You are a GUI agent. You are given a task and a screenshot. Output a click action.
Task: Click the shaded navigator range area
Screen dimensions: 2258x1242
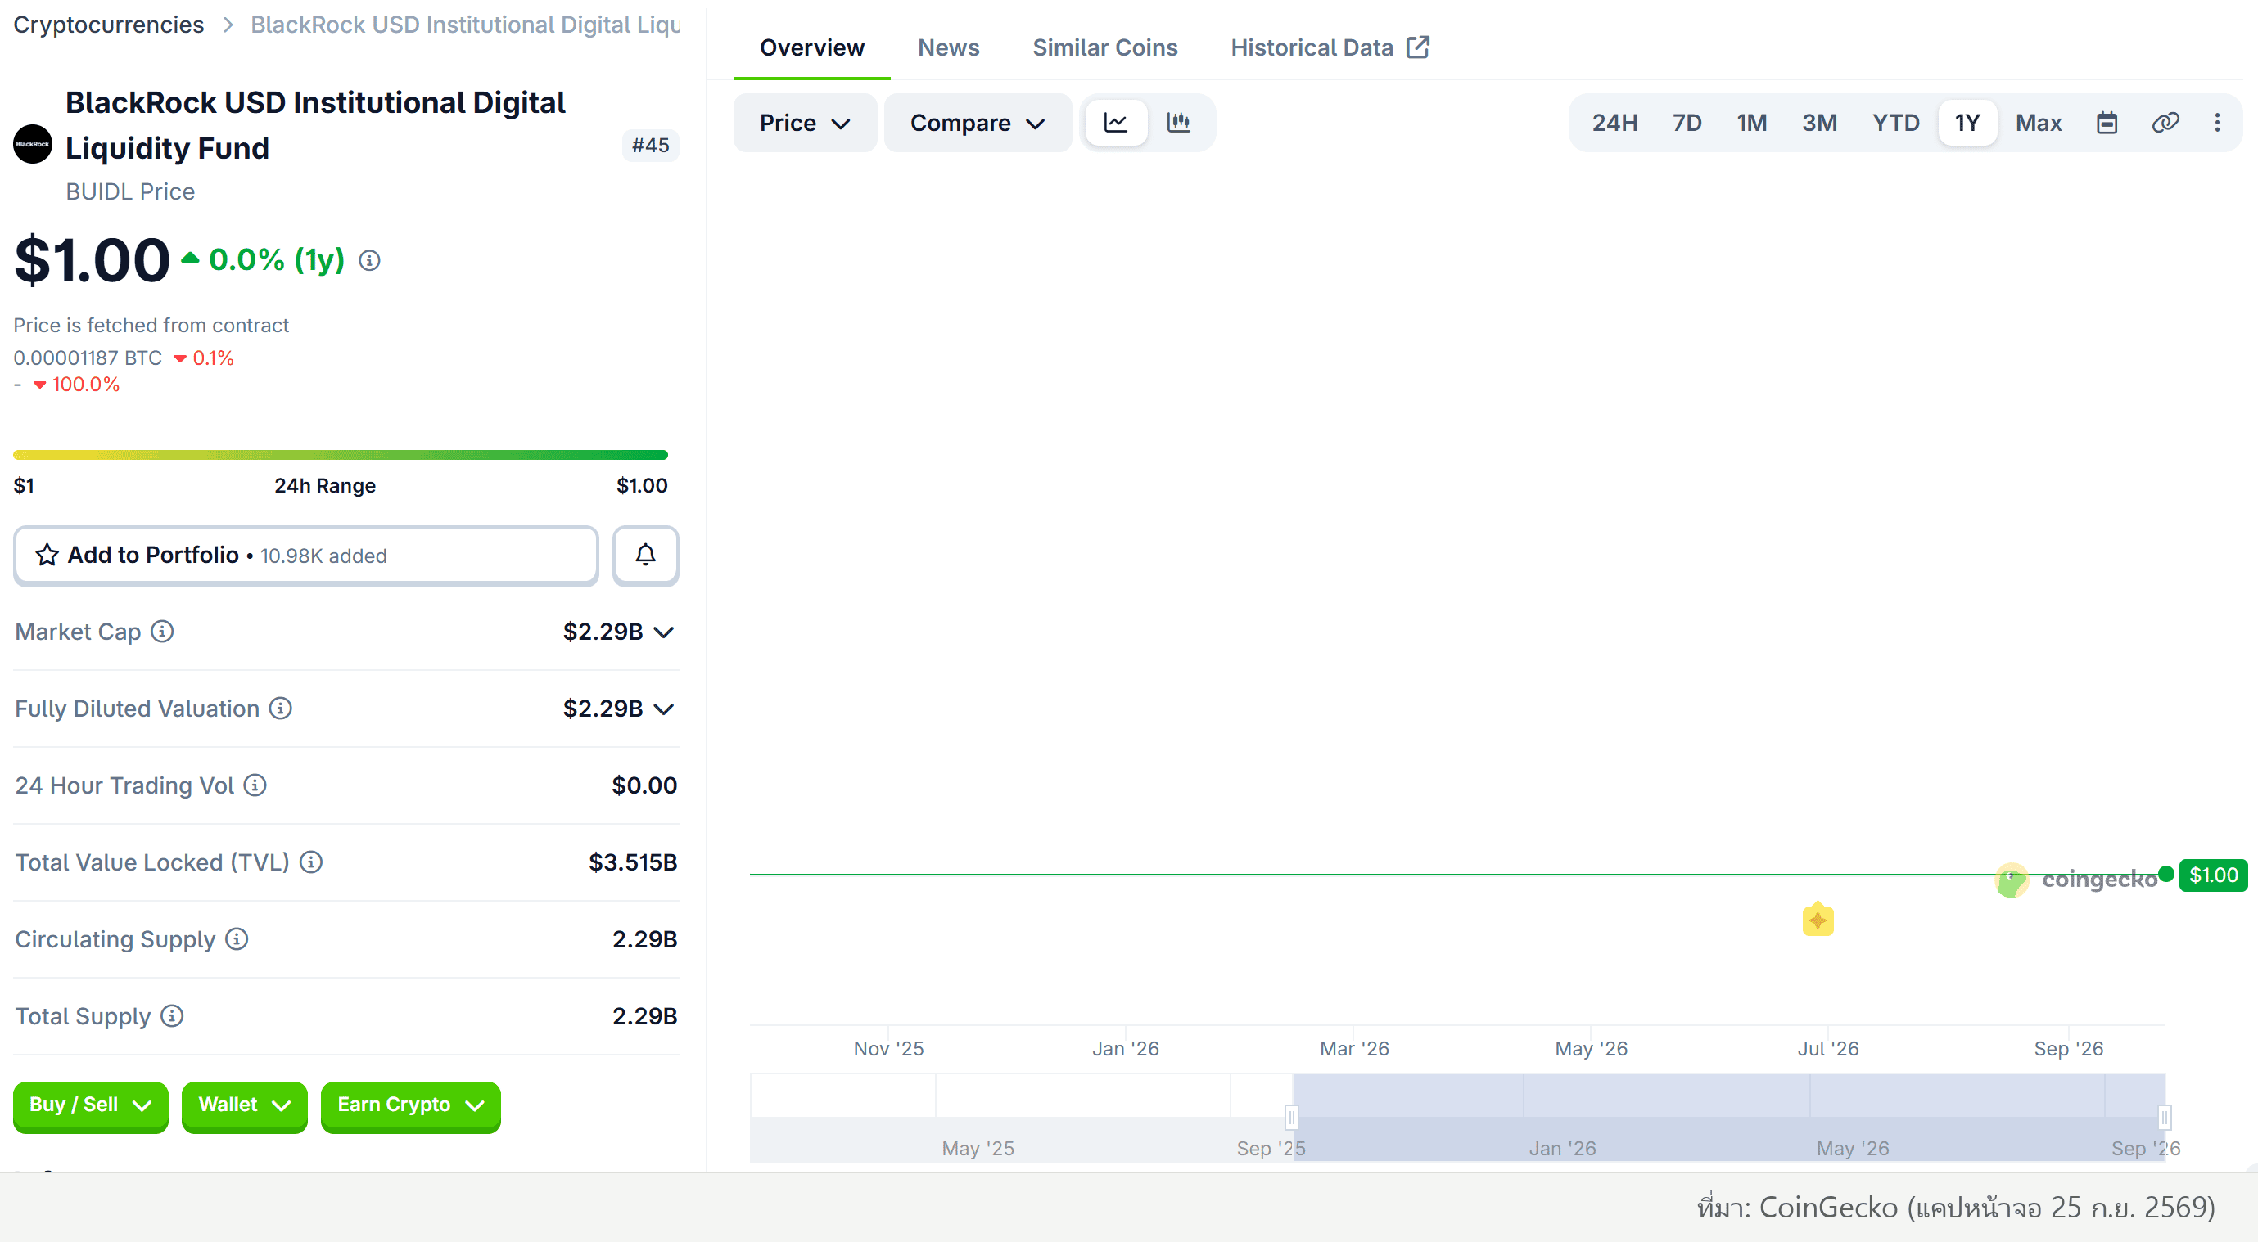coord(1727,1118)
